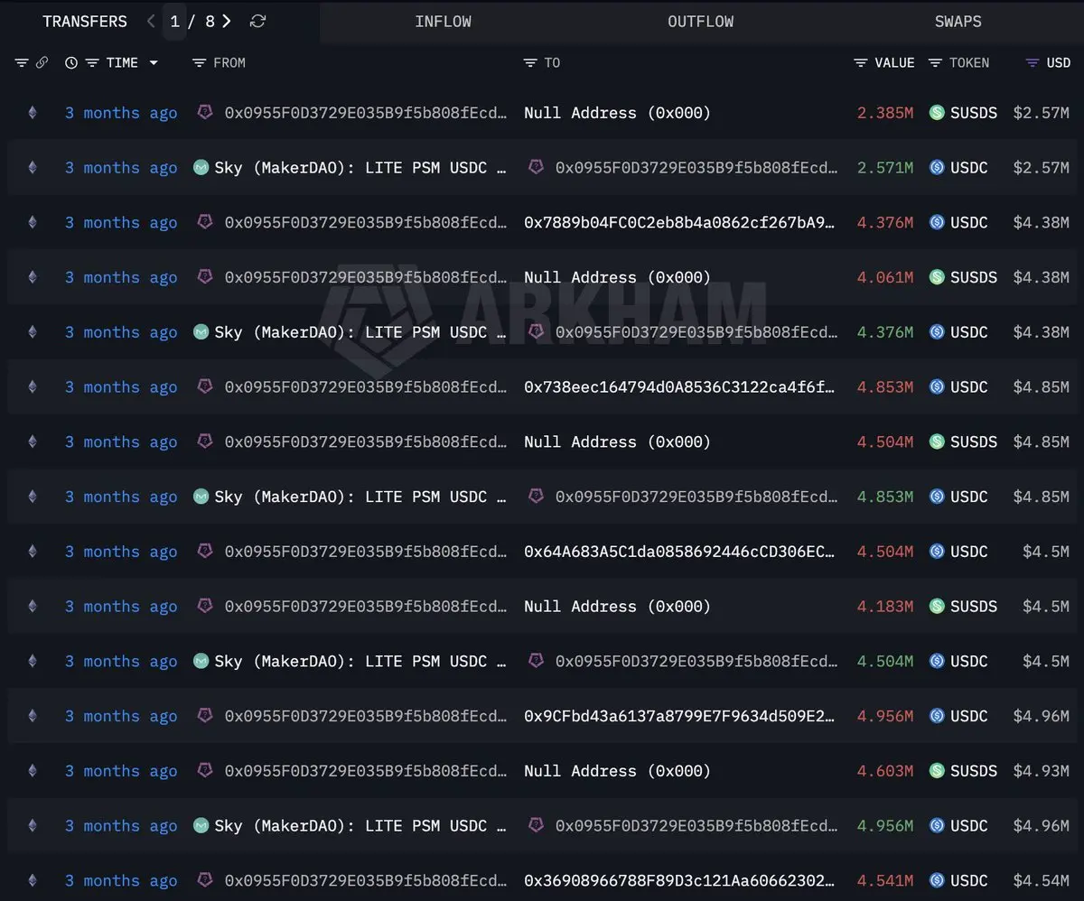Click the 4.603M value cell
1084x901 pixels.
tap(885, 771)
